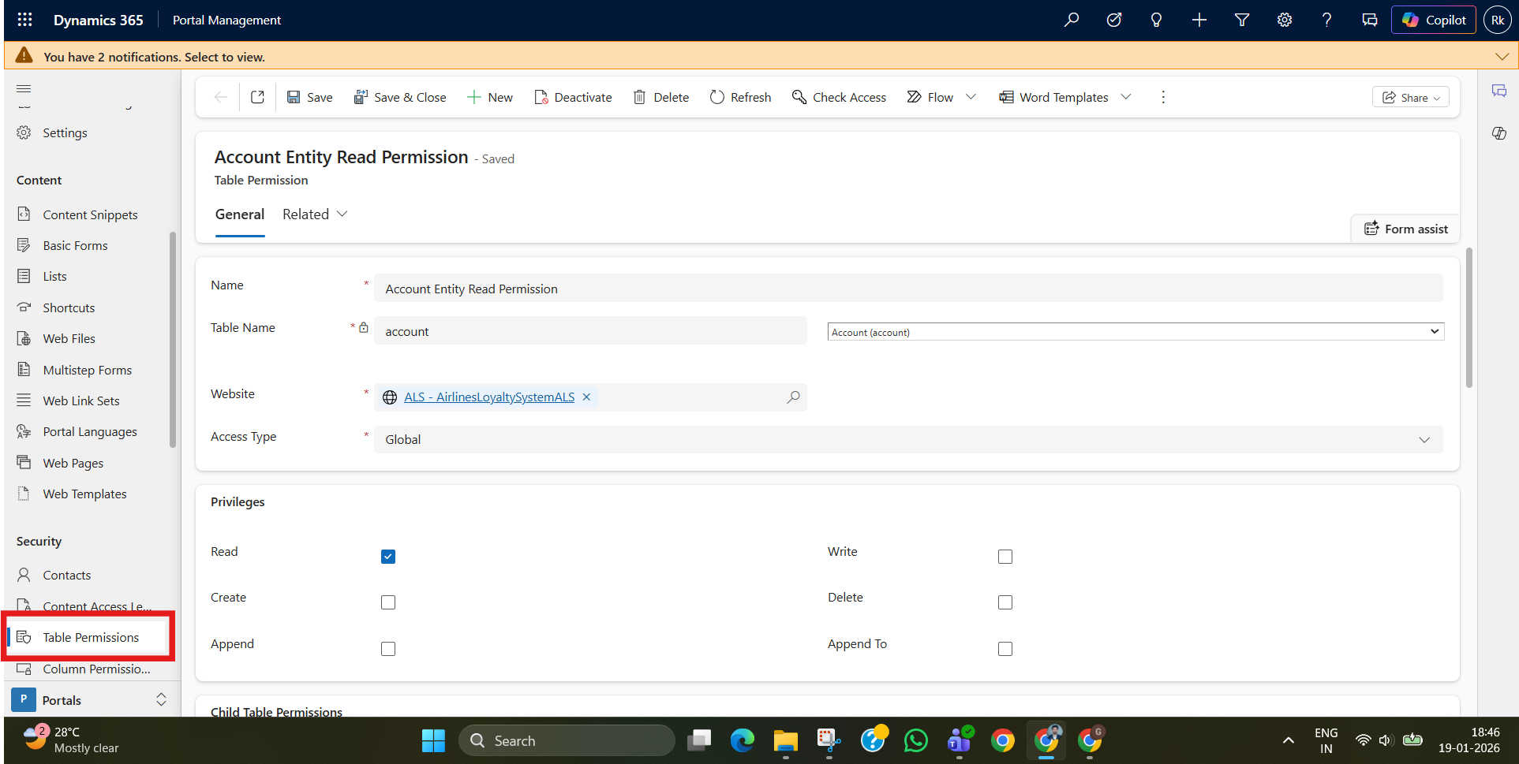Click the Refresh command icon

click(x=716, y=97)
